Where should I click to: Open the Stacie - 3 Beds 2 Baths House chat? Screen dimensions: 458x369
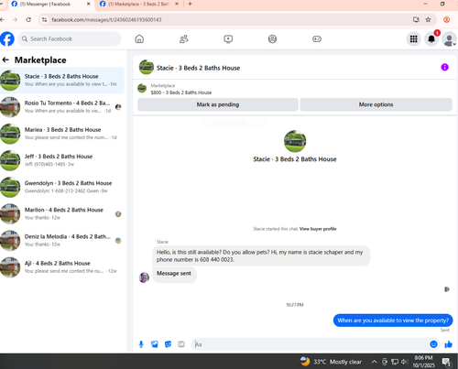pyautogui.click(x=62, y=81)
